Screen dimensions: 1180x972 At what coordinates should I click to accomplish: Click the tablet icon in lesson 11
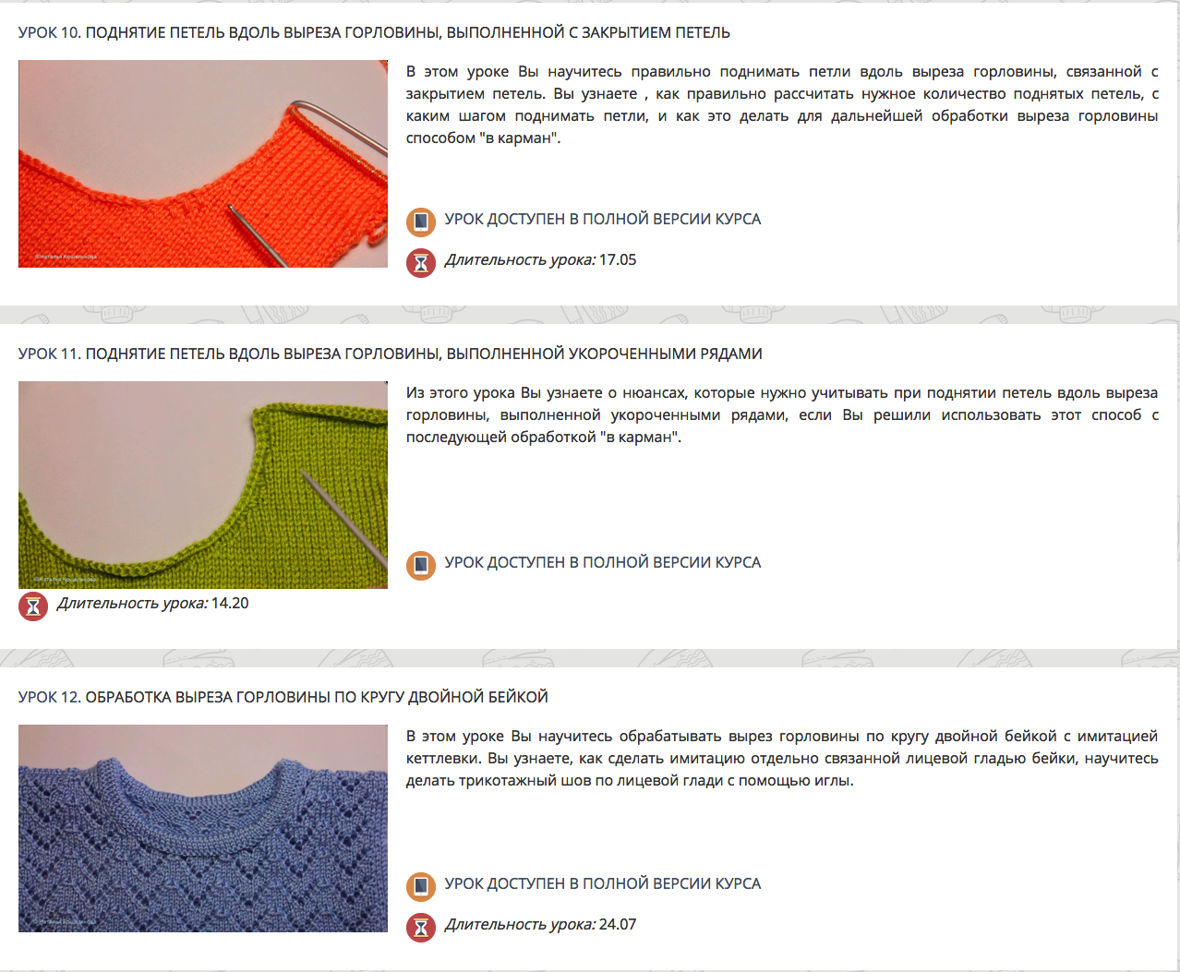point(421,566)
